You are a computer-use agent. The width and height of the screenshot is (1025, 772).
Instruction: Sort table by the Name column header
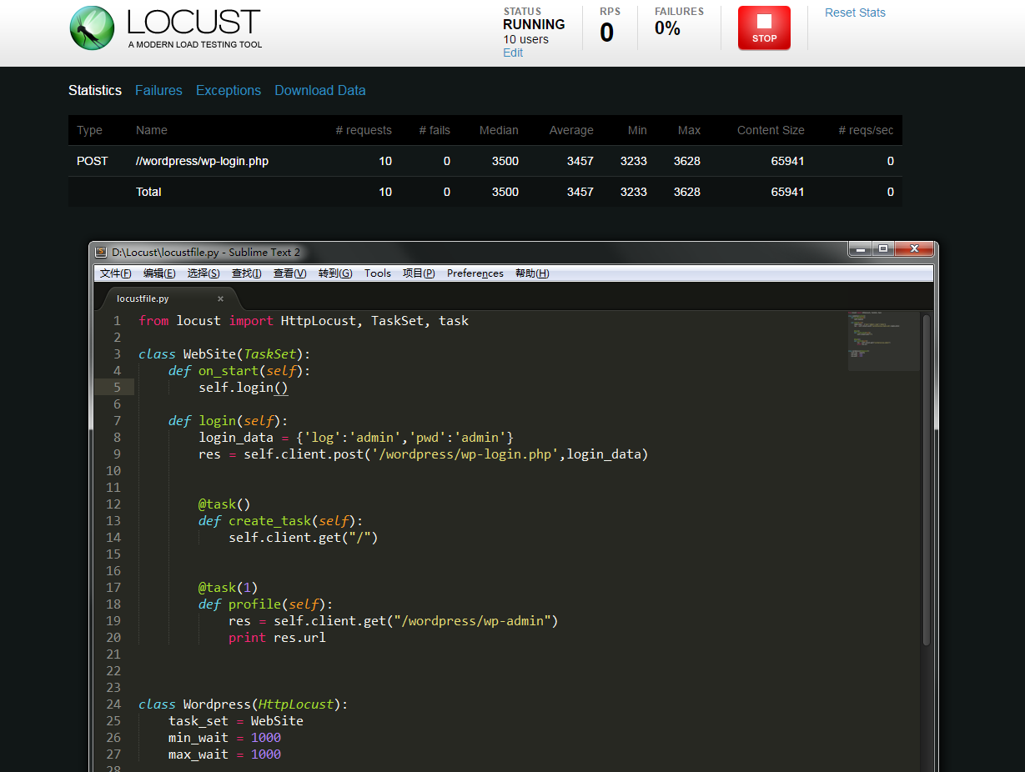tap(152, 130)
